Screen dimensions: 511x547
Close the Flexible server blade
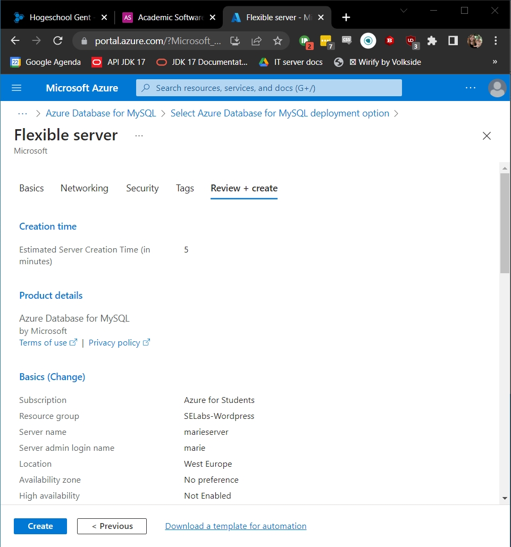pos(487,136)
